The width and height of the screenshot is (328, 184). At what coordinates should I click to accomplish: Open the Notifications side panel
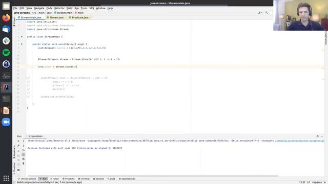coord(326,37)
